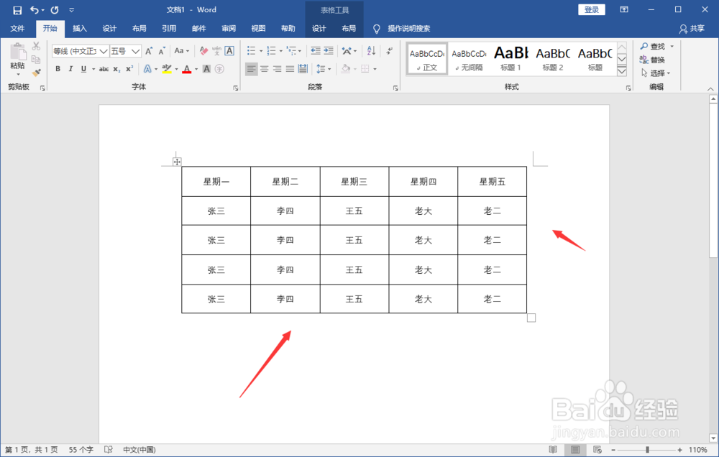Open 正文 style in Styles gallery
719x457 pixels.
pos(426,59)
